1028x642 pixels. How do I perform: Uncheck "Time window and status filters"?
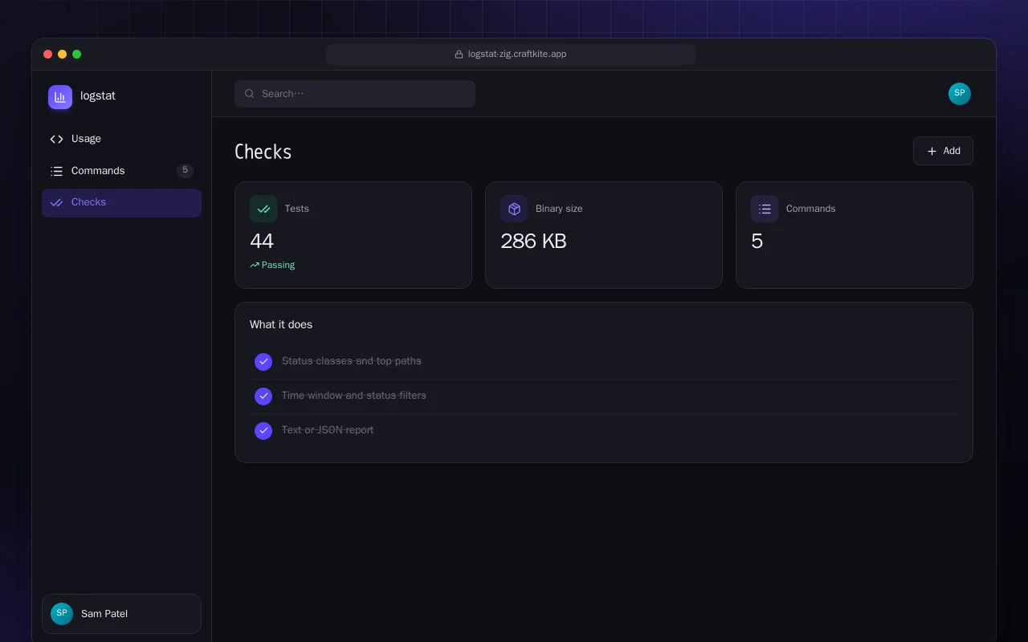[x=263, y=396]
